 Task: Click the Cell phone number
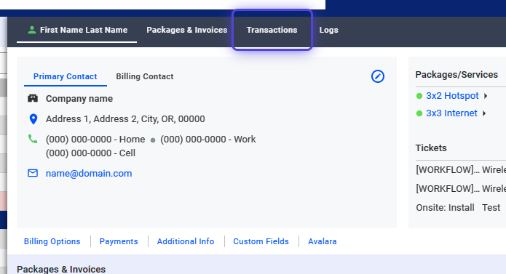90,153
